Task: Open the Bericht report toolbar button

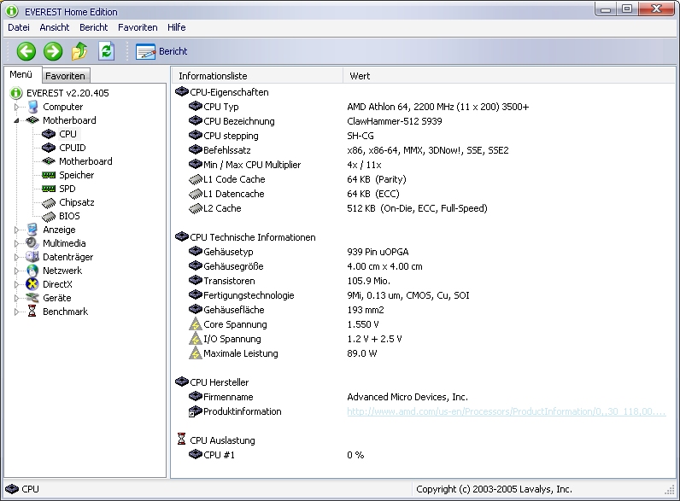Action: 161,51
